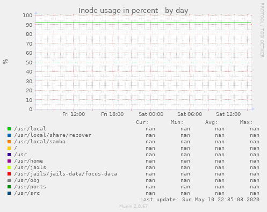Click the yellow root "/" legend swatch
This screenshot has width=267, height=212.
9,148
